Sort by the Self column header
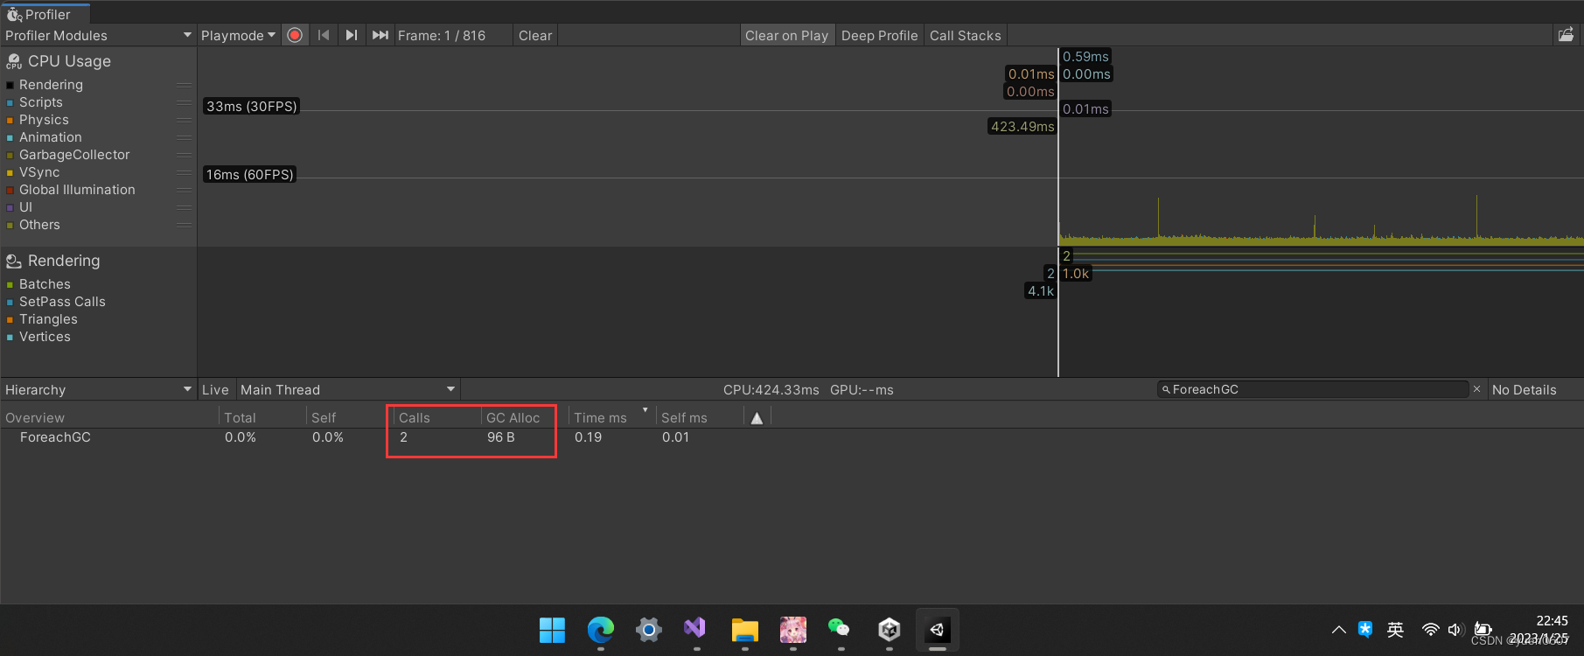 [x=348, y=418]
